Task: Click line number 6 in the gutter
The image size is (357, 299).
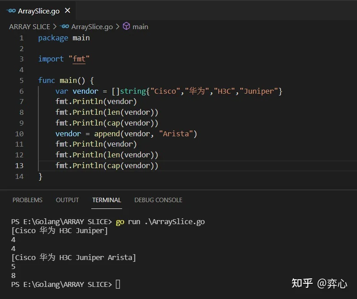Action: 21,91
